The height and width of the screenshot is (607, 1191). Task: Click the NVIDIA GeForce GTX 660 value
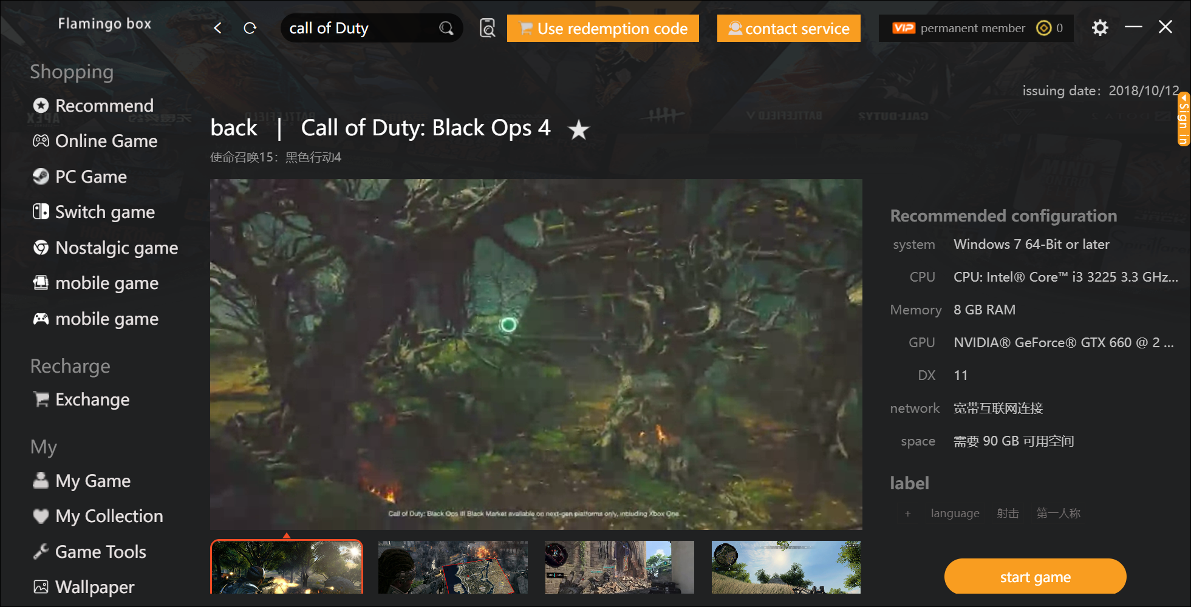coord(1063,343)
